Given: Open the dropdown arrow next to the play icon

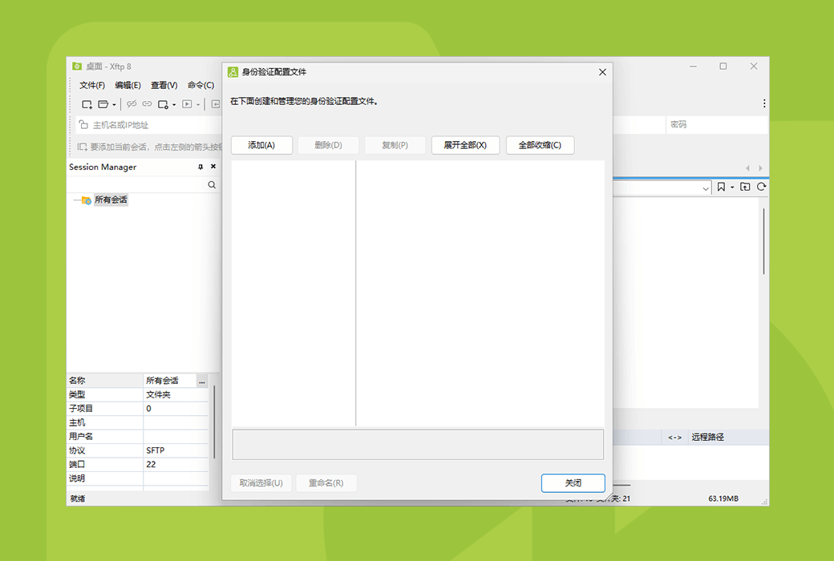Looking at the screenshot, I should pos(198,105).
